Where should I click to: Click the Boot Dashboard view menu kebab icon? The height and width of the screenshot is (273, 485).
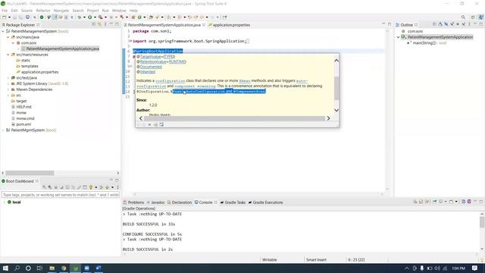tap(117, 187)
